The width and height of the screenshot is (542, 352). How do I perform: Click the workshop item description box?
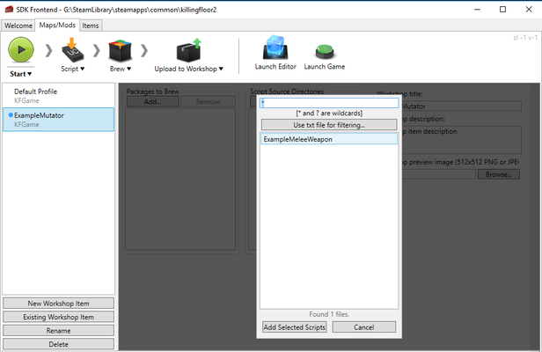[461, 140]
